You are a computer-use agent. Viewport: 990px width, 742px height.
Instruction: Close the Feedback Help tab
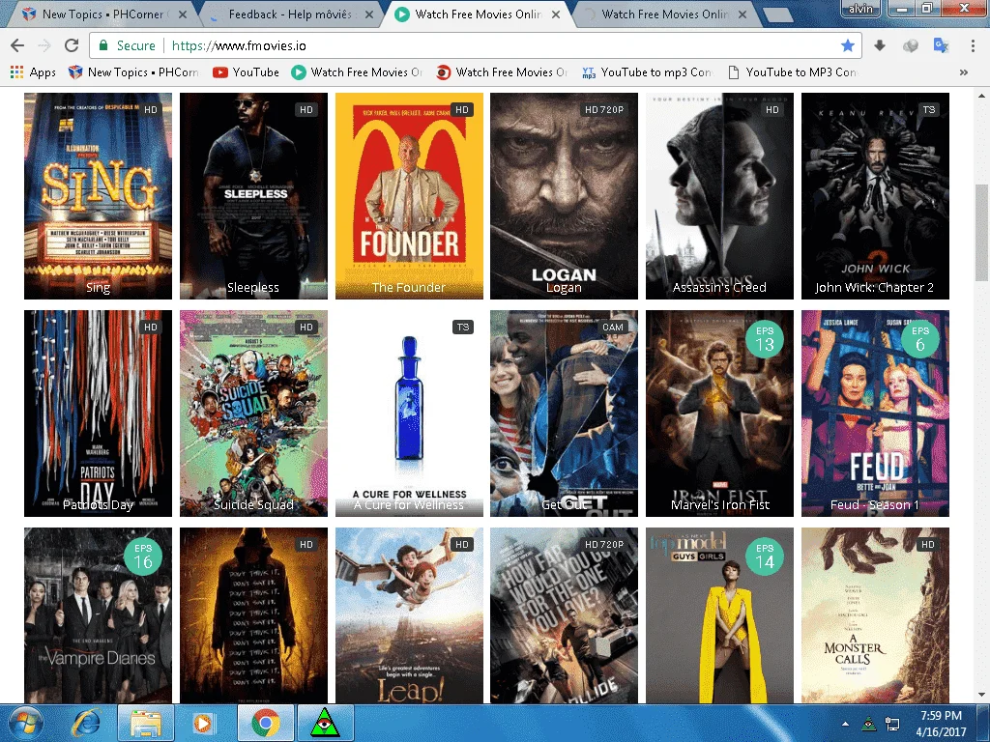point(368,14)
